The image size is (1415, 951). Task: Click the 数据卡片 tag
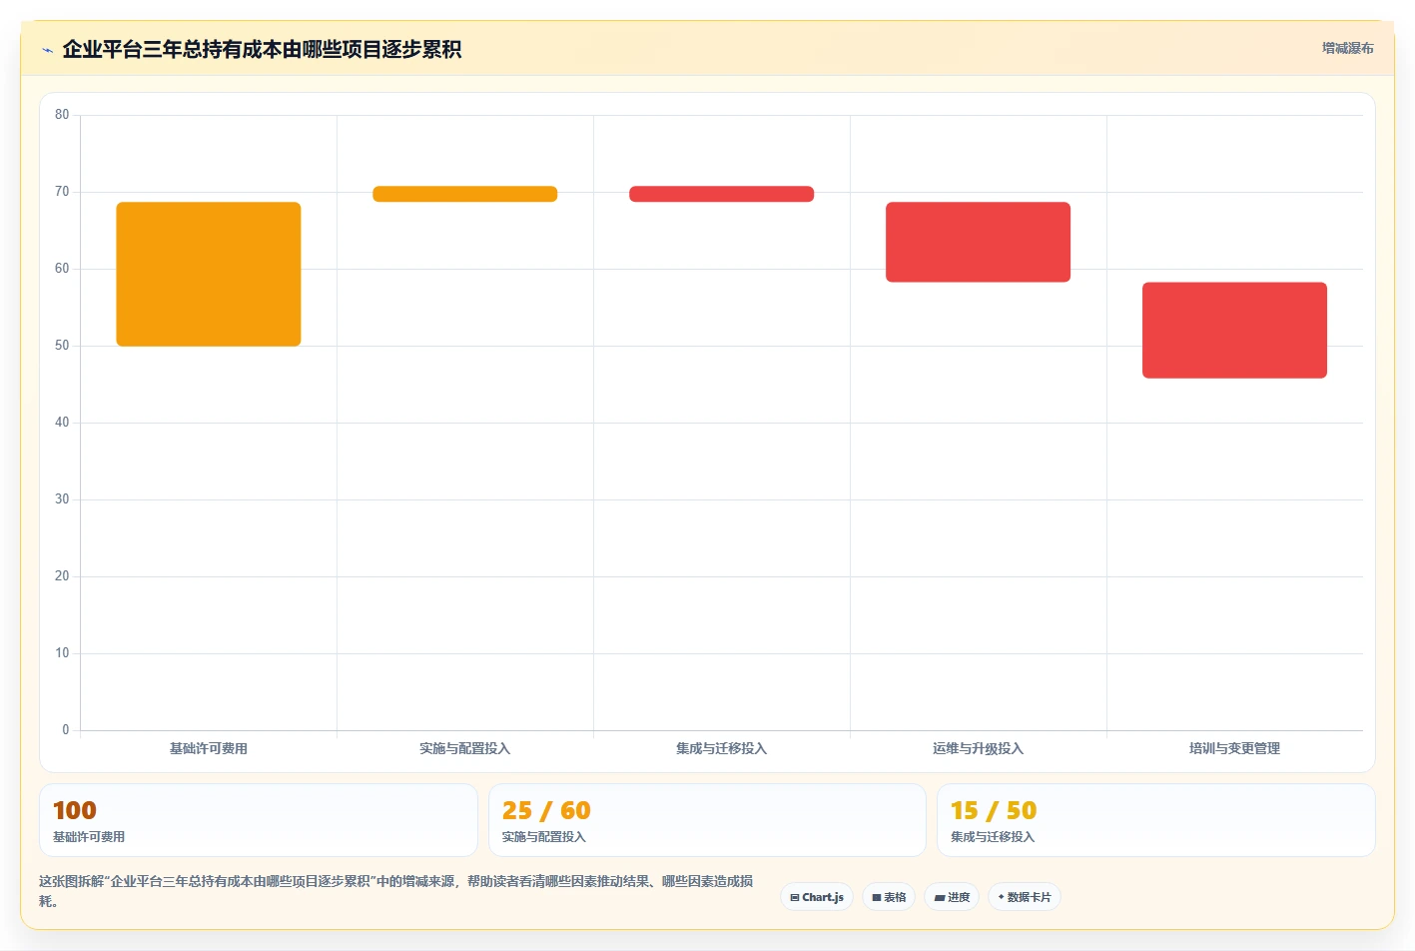[x=1025, y=897]
